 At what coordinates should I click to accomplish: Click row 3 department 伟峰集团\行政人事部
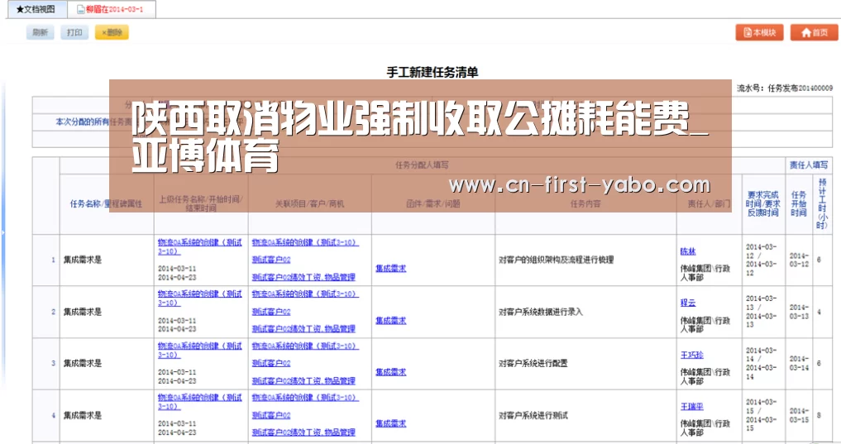click(705, 376)
